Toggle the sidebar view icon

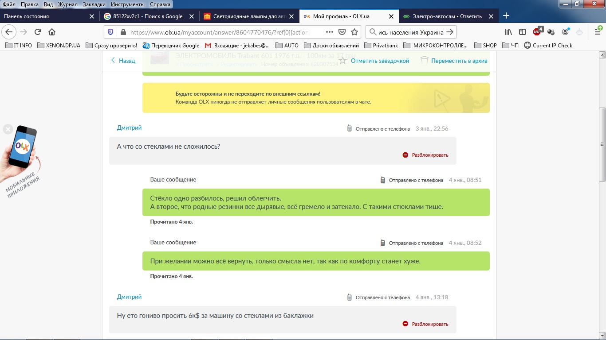coord(523,32)
